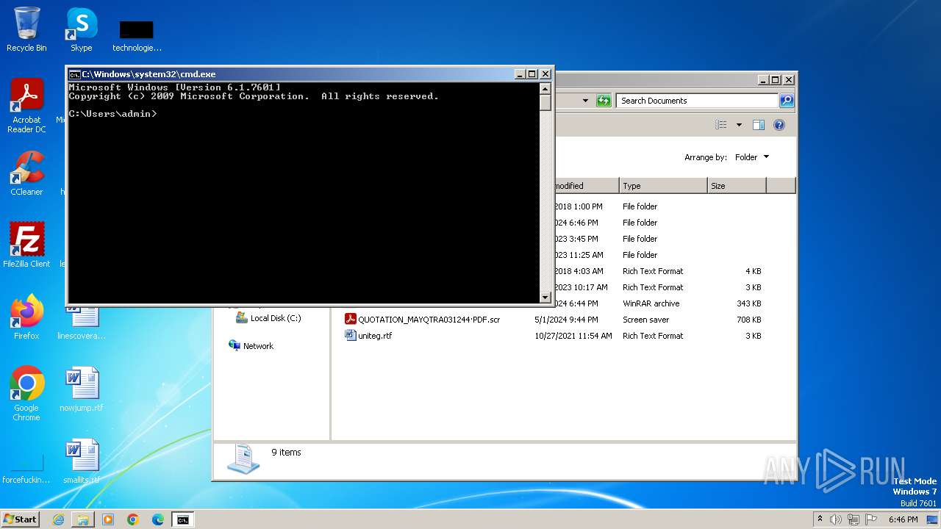Launch Skype from the desktop
The width and height of the screenshot is (941, 529).
click(82, 29)
